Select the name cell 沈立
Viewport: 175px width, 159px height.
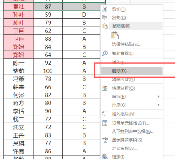(18, 127)
